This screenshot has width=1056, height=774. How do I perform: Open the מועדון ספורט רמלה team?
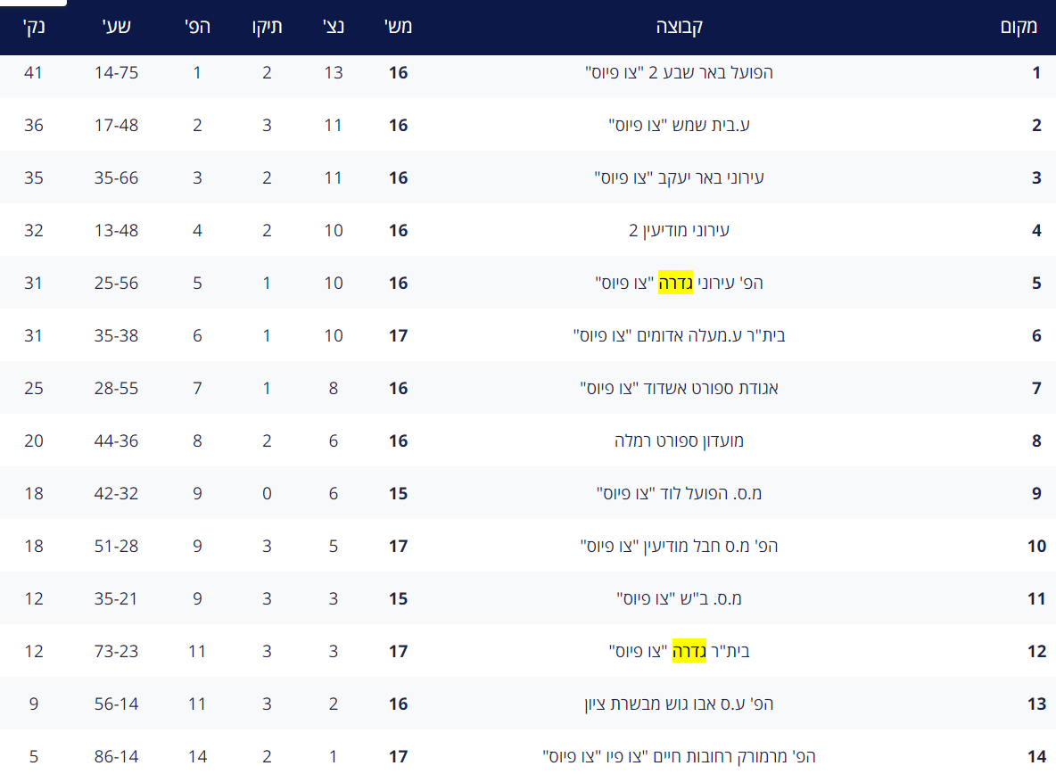679,441
